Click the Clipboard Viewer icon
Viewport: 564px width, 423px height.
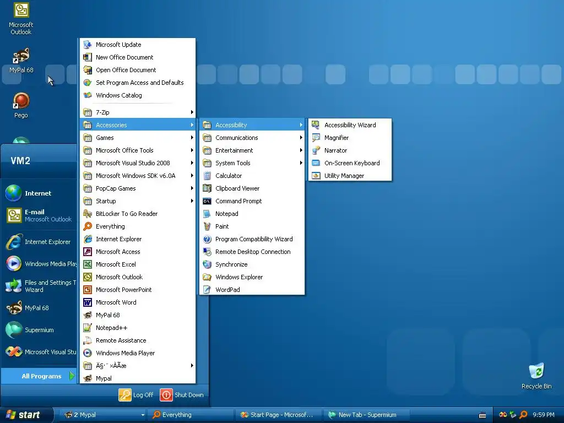pos(207,188)
